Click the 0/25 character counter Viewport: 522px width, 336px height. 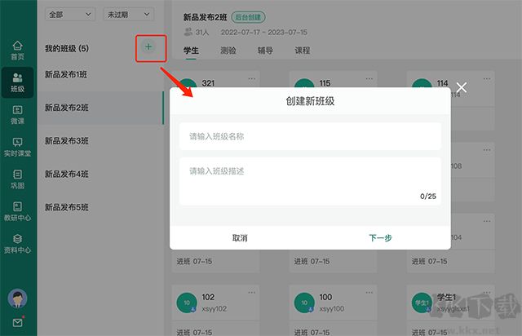428,197
